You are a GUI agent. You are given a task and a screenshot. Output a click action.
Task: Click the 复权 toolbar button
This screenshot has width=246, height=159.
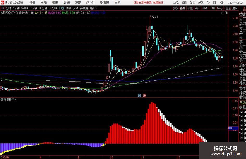click(175, 8)
